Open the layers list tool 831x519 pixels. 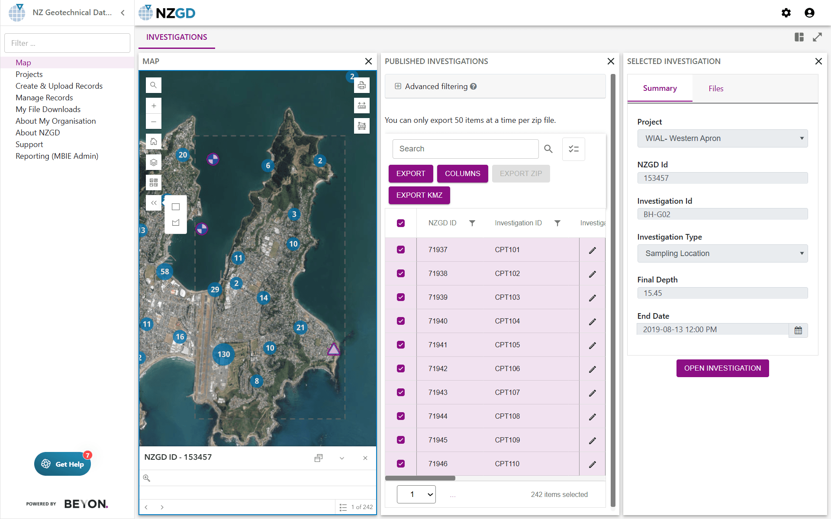coord(154,162)
